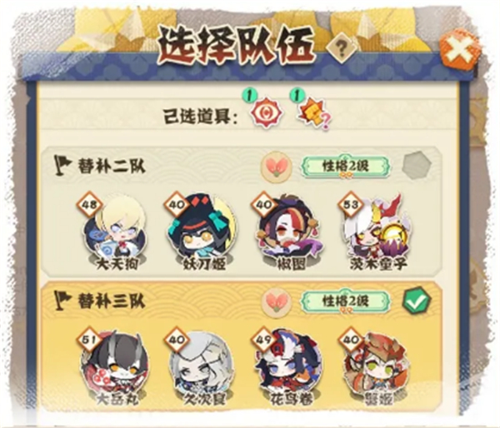Click the flag icon beside 替补二队
This screenshot has height=428, width=500.
[x=62, y=166]
